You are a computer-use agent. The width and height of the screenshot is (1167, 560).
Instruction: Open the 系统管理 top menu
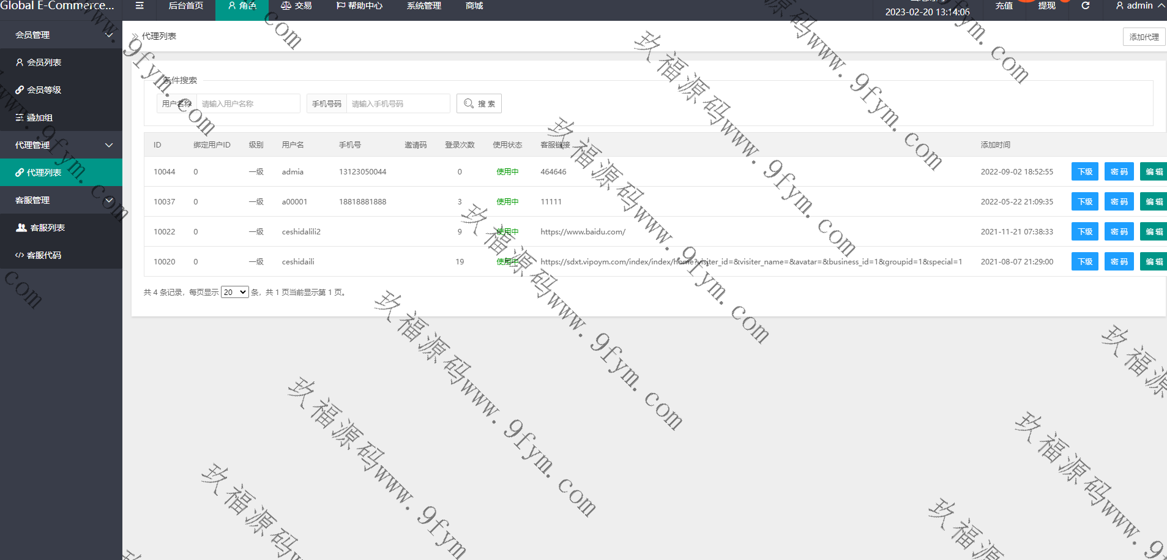[423, 6]
